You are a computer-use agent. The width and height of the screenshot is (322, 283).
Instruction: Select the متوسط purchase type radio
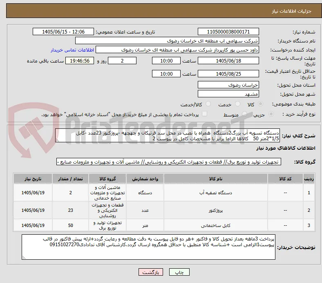point(244,114)
